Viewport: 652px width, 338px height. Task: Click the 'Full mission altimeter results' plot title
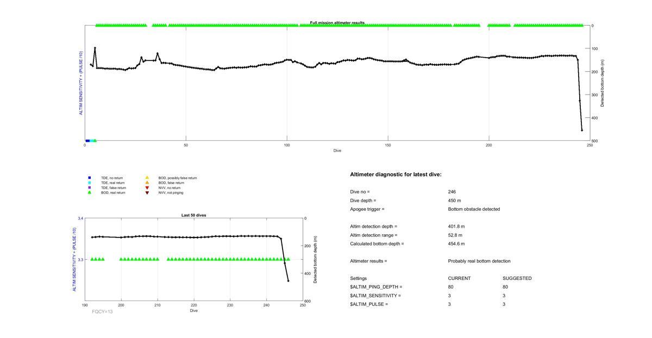pyautogui.click(x=337, y=23)
